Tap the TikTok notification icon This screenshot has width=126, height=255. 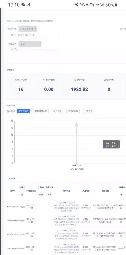click(x=29, y=4)
